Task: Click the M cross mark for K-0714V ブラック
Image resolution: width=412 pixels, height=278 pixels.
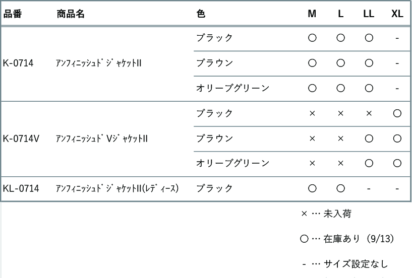Action: coord(312,113)
